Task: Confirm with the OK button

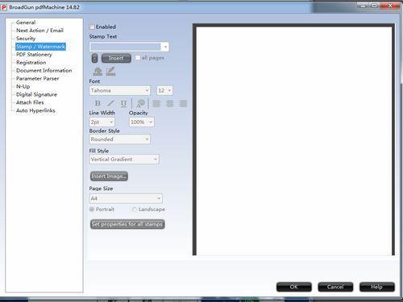Action: [x=294, y=287]
